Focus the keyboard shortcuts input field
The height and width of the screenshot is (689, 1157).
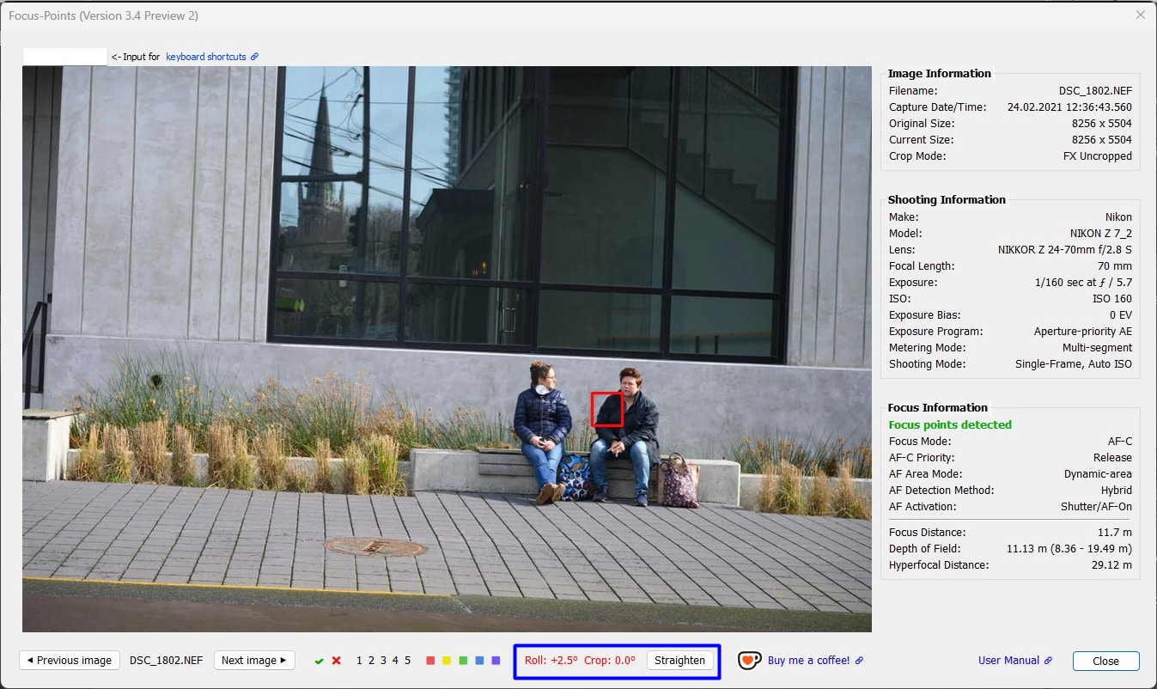click(65, 57)
